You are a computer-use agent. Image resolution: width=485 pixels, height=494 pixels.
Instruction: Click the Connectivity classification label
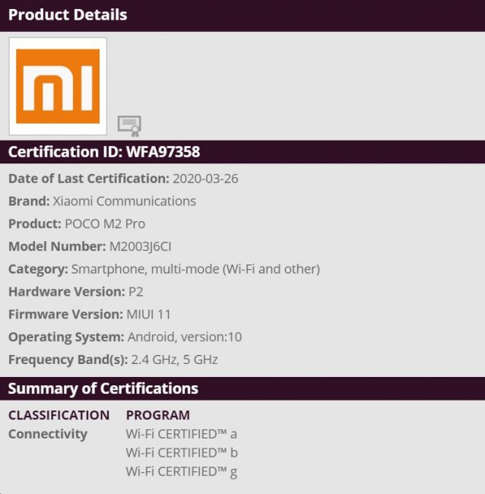click(48, 434)
